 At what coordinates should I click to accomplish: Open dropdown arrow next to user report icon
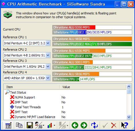coord(44,125)
